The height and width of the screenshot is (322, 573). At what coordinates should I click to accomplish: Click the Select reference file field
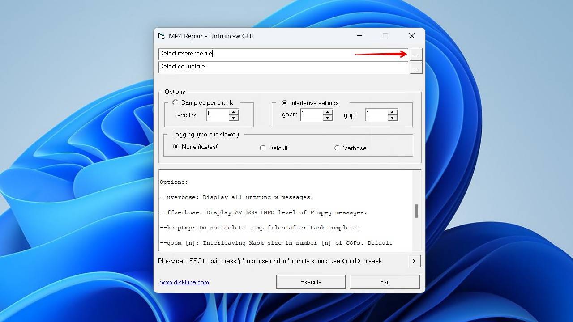283,54
